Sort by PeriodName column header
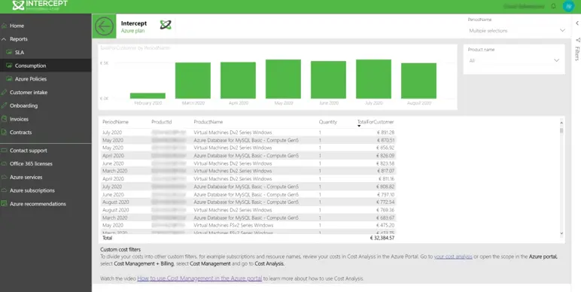 (115, 122)
